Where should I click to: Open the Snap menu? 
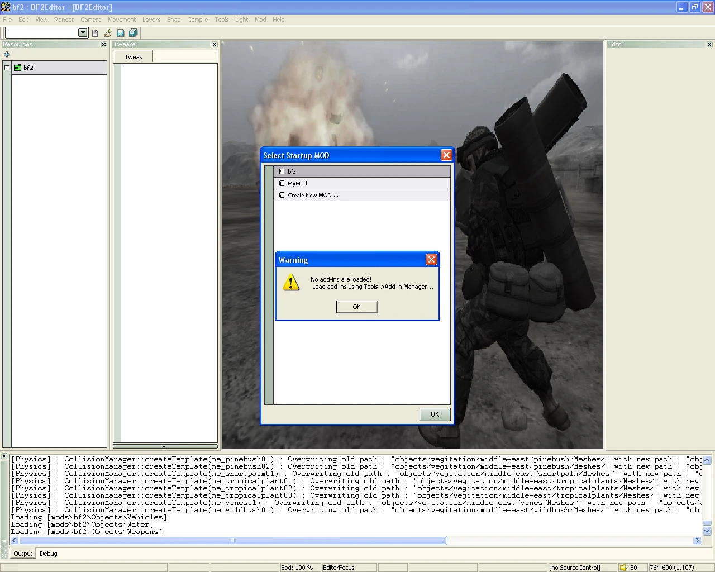click(x=174, y=20)
